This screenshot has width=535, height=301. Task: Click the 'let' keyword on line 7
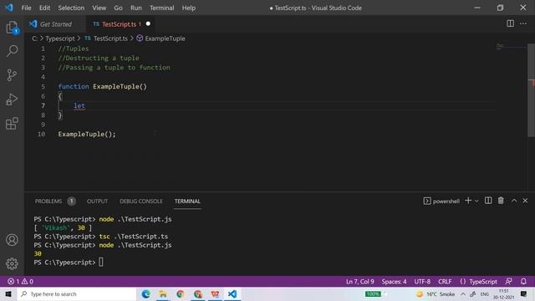tap(79, 105)
